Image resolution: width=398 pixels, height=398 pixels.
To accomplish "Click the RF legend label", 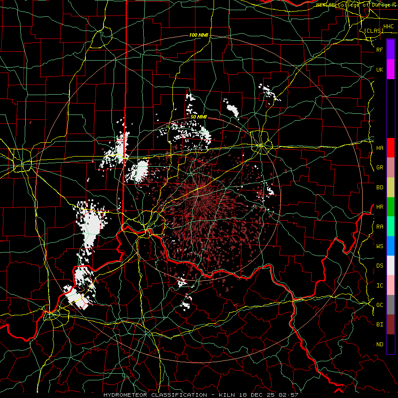I will coord(380,50).
